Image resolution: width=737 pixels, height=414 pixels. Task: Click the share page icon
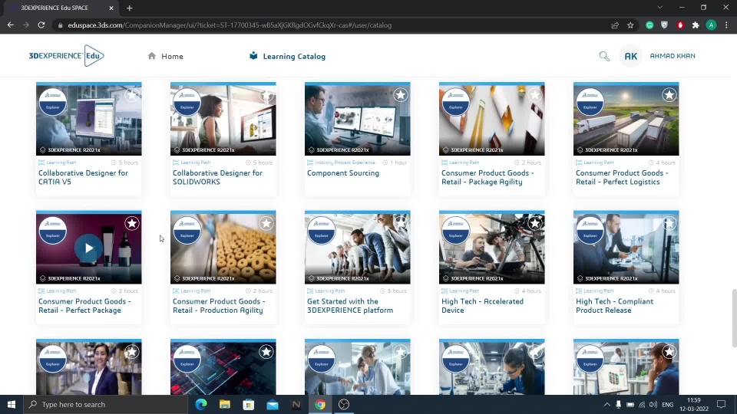pyautogui.click(x=615, y=25)
